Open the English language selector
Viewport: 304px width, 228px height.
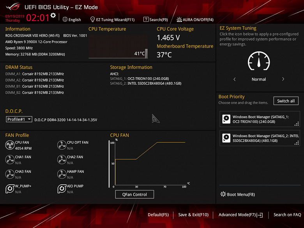[72, 19]
